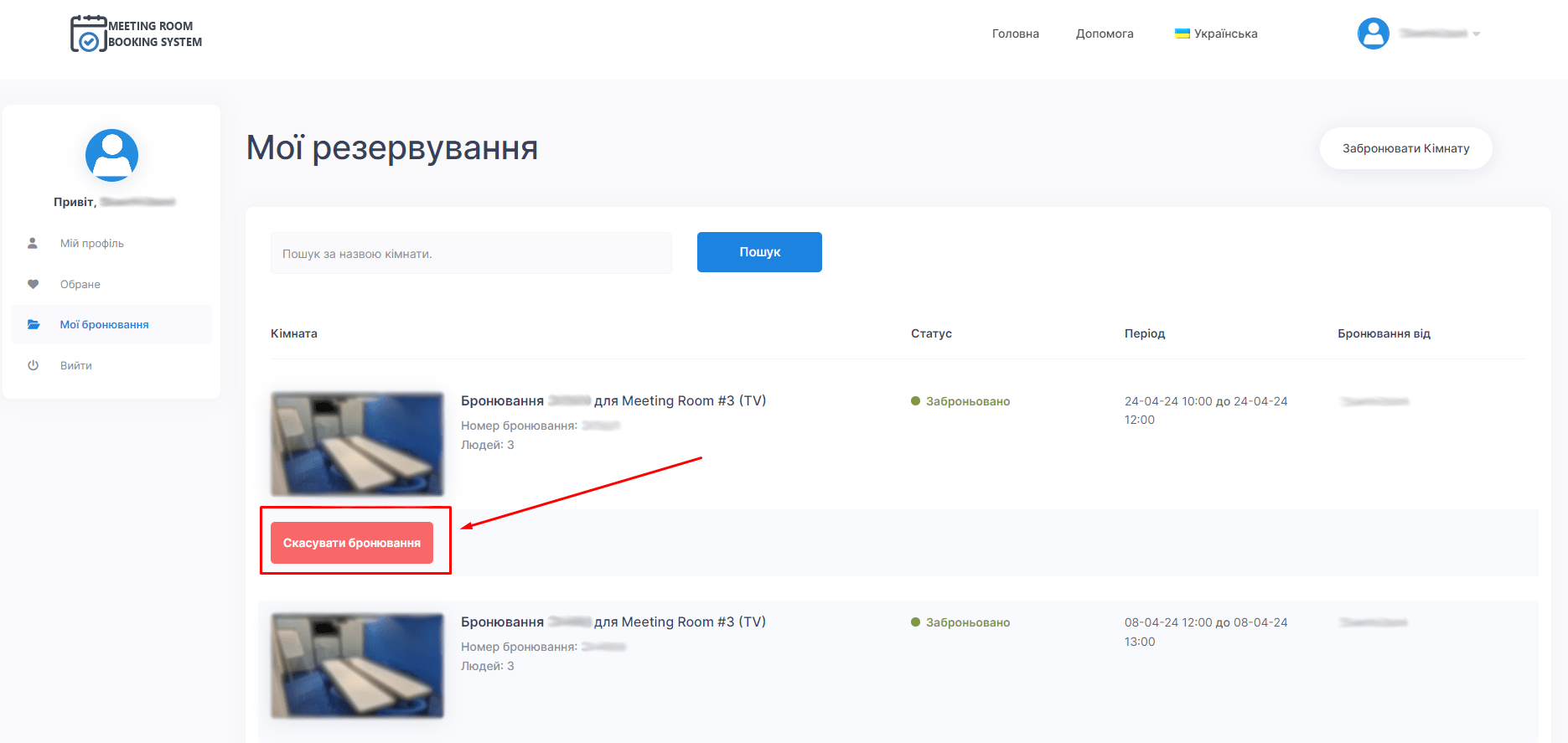Click the Meeting Room Booking System logo
This screenshot has height=743, width=1568.
136,34
